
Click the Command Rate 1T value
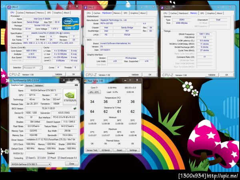(x=204, y=57)
